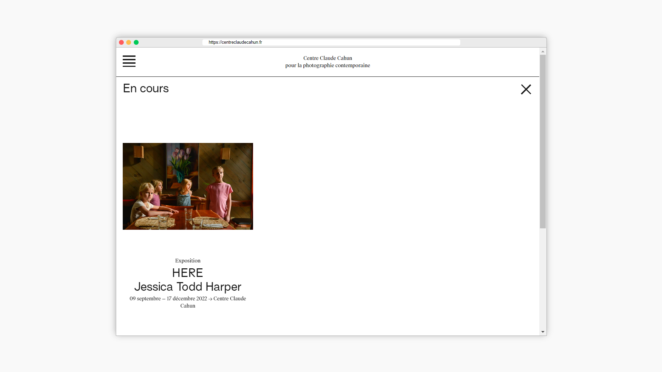Viewport: 662px width, 372px height.
Task: Click the scrollbar up arrow
Action: click(543, 52)
